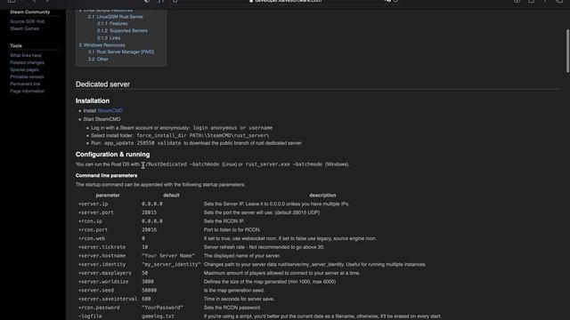Click the Steam Community sidebar heading
This screenshot has width=570, height=320.
pyautogui.click(x=29, y=12)
